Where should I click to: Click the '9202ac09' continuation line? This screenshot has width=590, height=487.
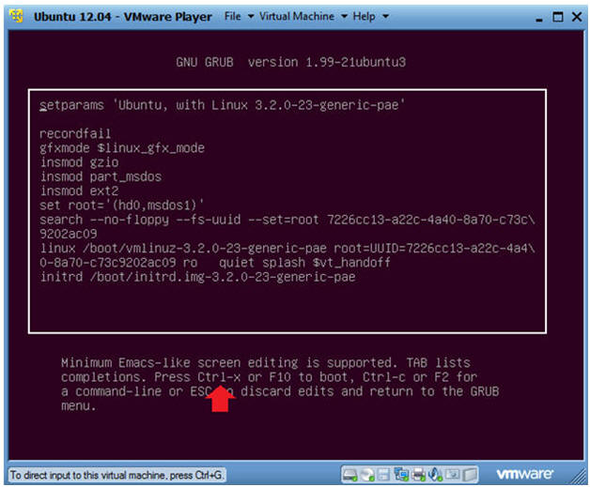click(x=69, y=234)
